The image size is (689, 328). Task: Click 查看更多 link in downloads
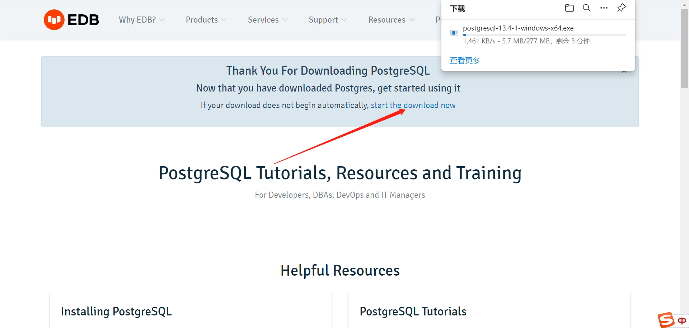tap(465, 60)
